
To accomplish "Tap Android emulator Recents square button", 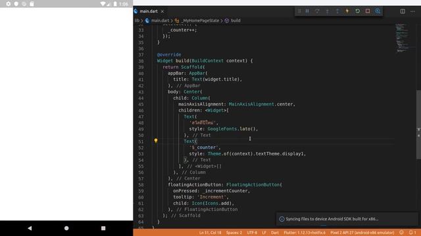I will (103, 228).
